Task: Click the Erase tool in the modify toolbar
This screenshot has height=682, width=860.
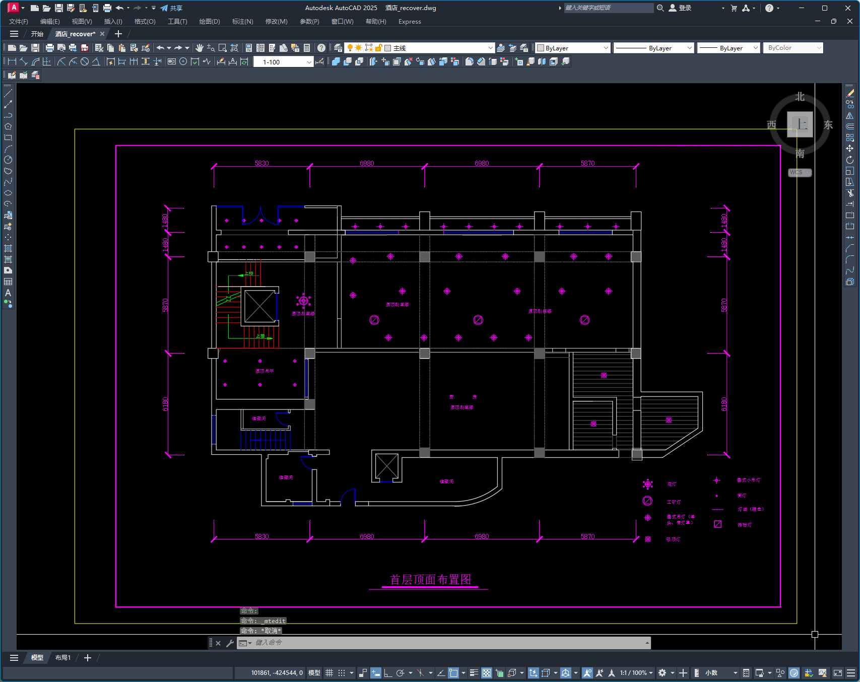Action: click(850, 93)
